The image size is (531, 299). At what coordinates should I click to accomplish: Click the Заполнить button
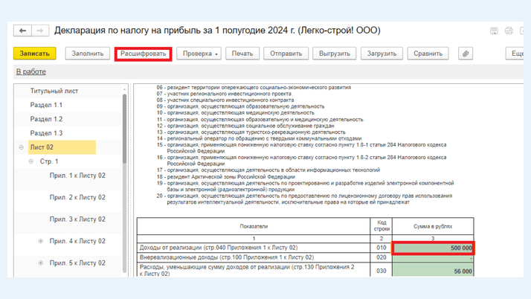(x=87, y=54)
